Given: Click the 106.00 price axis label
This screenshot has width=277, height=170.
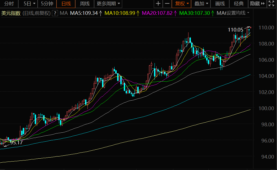Looking at the screenshot, I should (266, 60).
